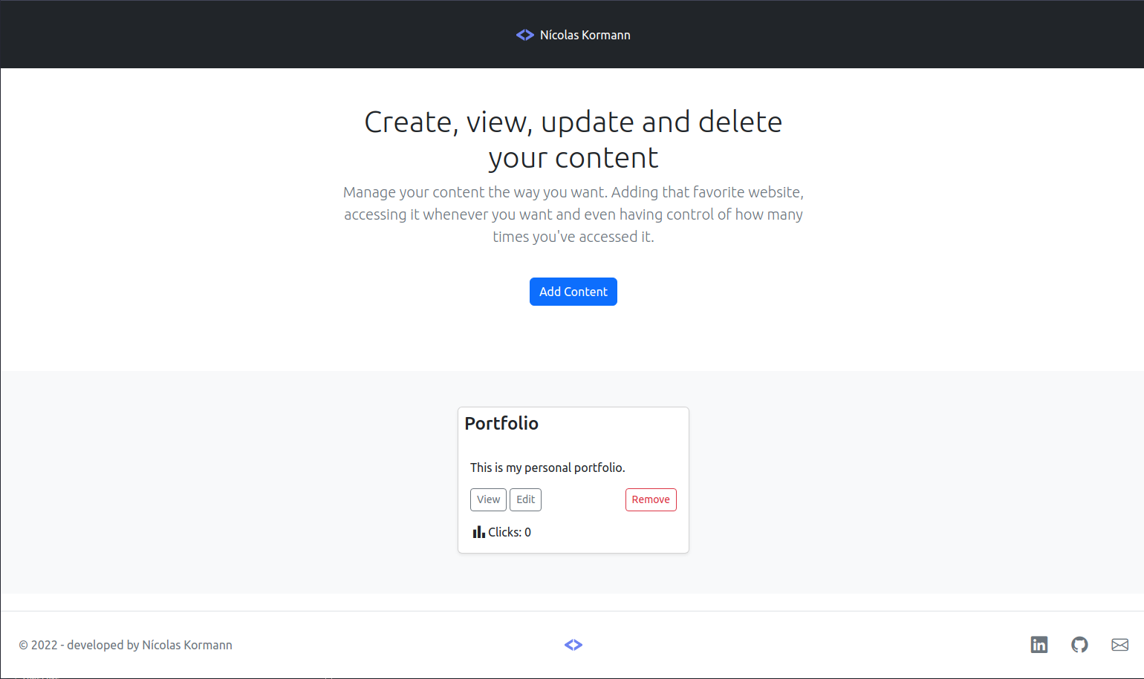
Task: Click the Clicks: 0 counter text
Action: (509, 531)
